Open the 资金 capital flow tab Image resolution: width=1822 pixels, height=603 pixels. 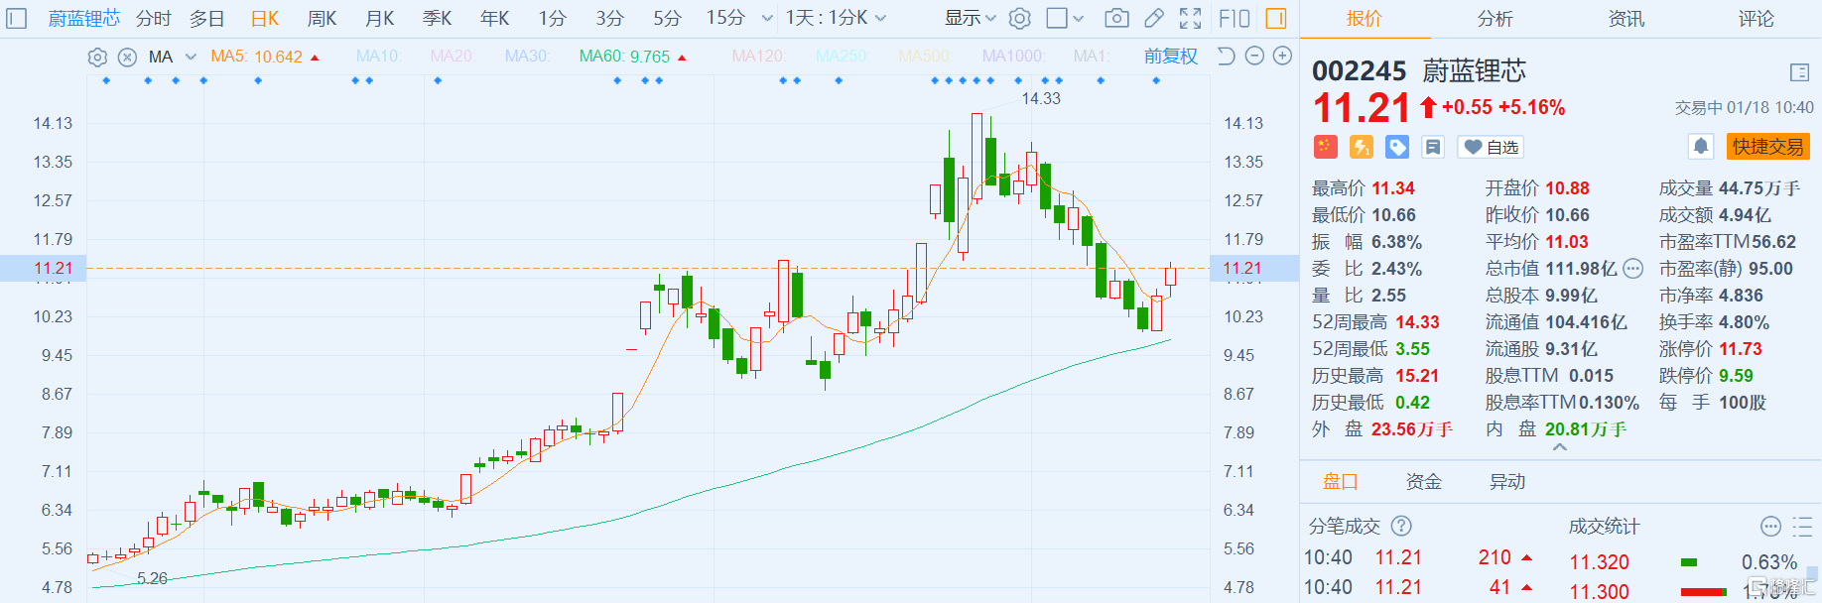[x=1424, y=482]
